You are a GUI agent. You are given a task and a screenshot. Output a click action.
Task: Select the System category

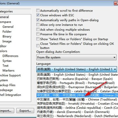tap(4, 80)
